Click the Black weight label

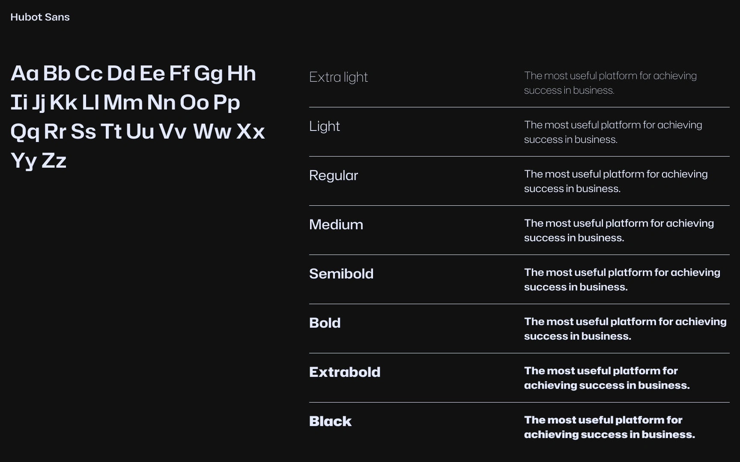[330, 421]
